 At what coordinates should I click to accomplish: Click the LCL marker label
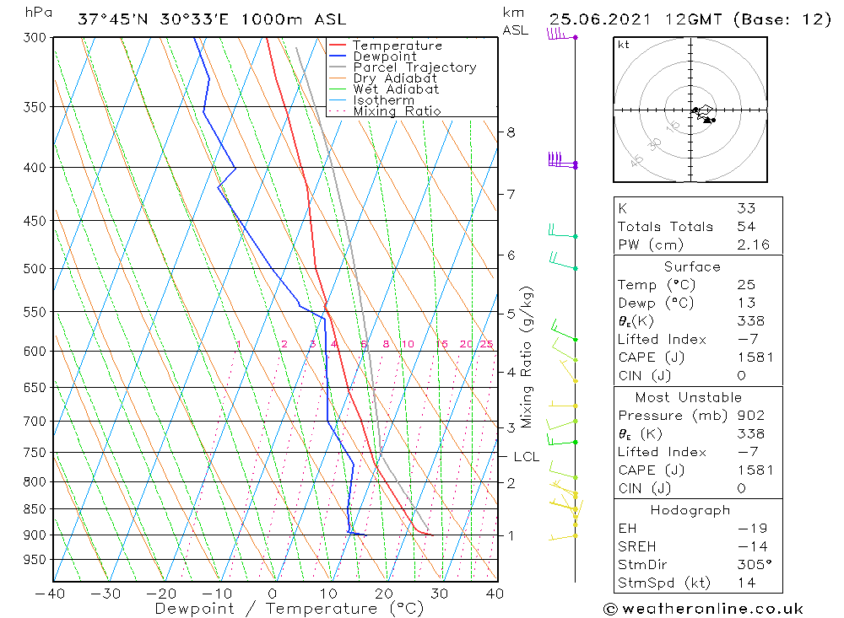(x=526, y=457)
